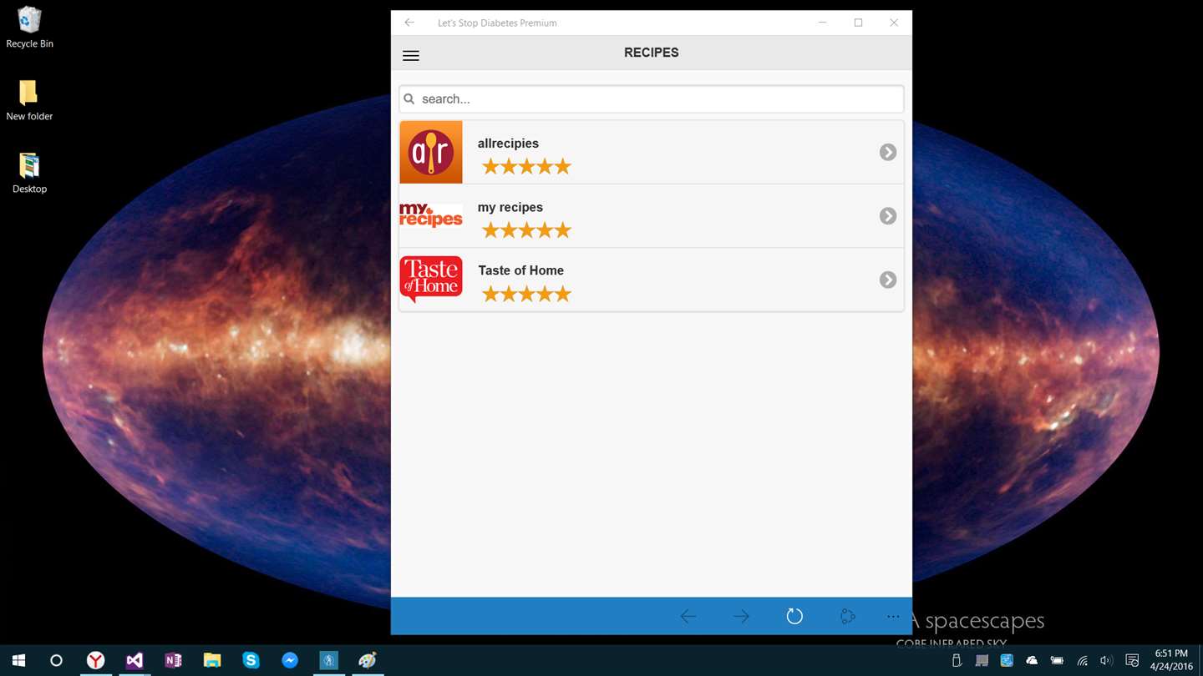This screenshot has width=1203, height=676.
Task: Check the battery tray icon
Action: (1057, 660)
